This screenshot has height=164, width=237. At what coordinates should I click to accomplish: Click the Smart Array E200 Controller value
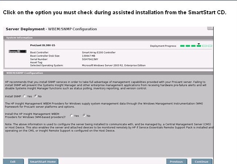click(99, 53)
